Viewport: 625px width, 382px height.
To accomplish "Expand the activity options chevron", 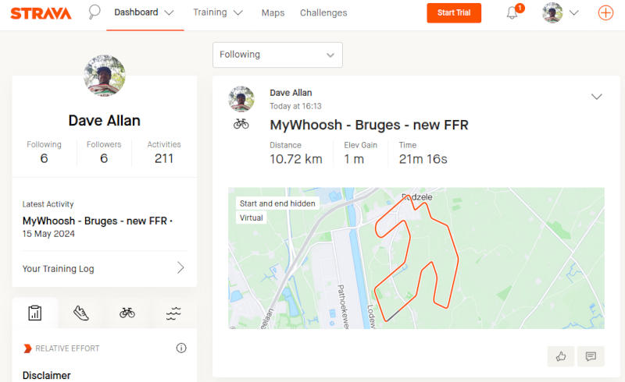I will (597, 97).
